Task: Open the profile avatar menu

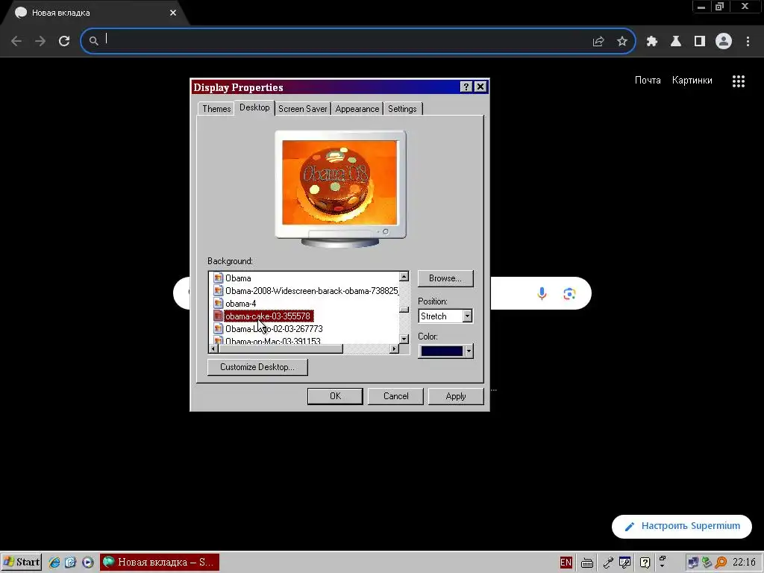Action: pyautogui.click(x=724, y=42)
